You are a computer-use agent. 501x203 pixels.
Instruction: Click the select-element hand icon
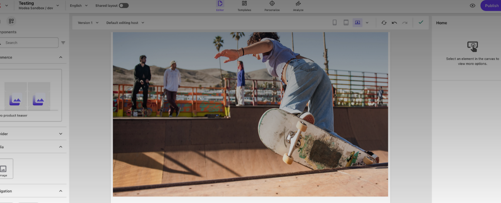(x=472, y=46)
